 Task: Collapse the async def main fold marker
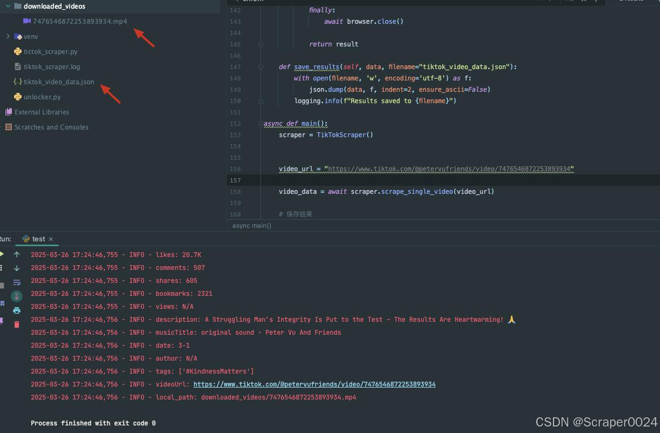click(261, 124)
